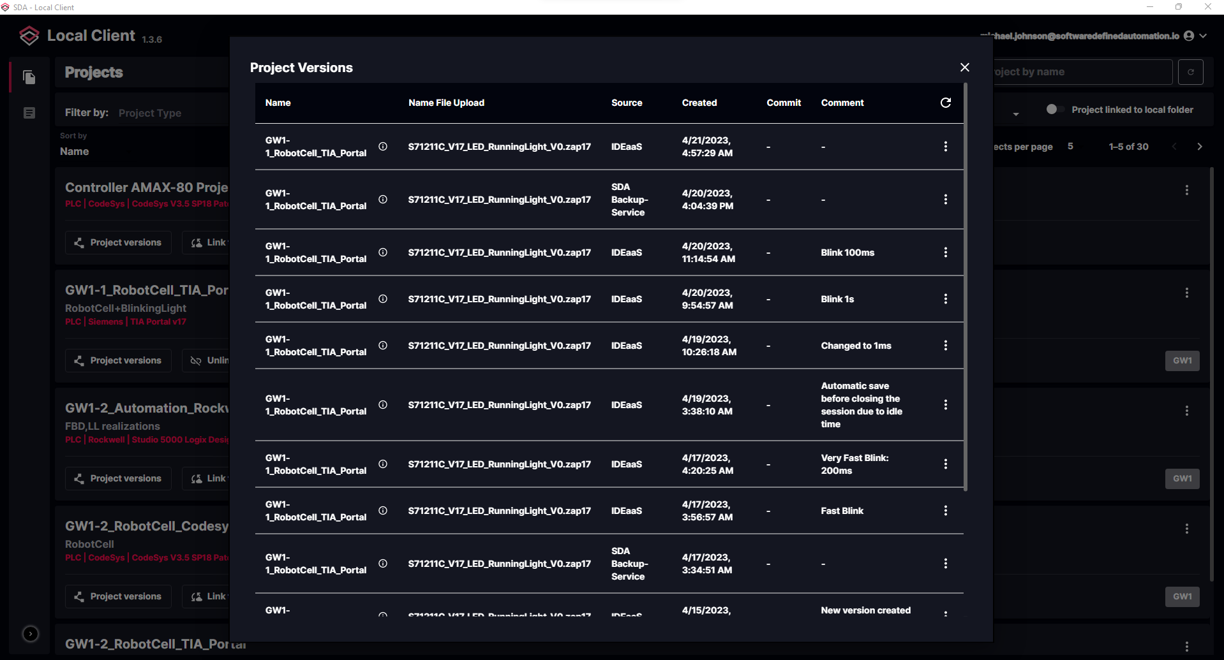Link Controller AMAX-80 project folder
This screenshot has height=660, width=1224.
(206, 242)
